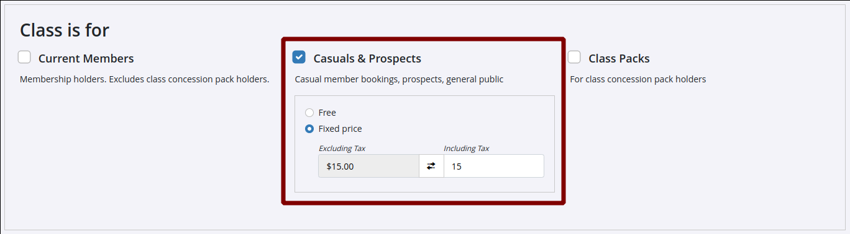Click the 'Class is for' heading
The width and height of the screenshot is (850, 234).
click(65, 30)
